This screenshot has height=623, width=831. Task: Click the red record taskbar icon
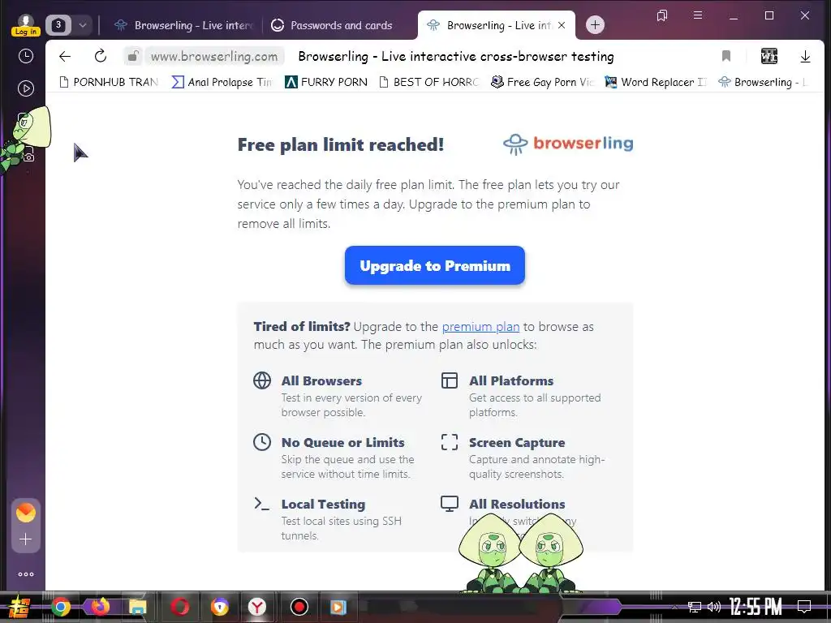pyautogui.click(x=299, y=607)
